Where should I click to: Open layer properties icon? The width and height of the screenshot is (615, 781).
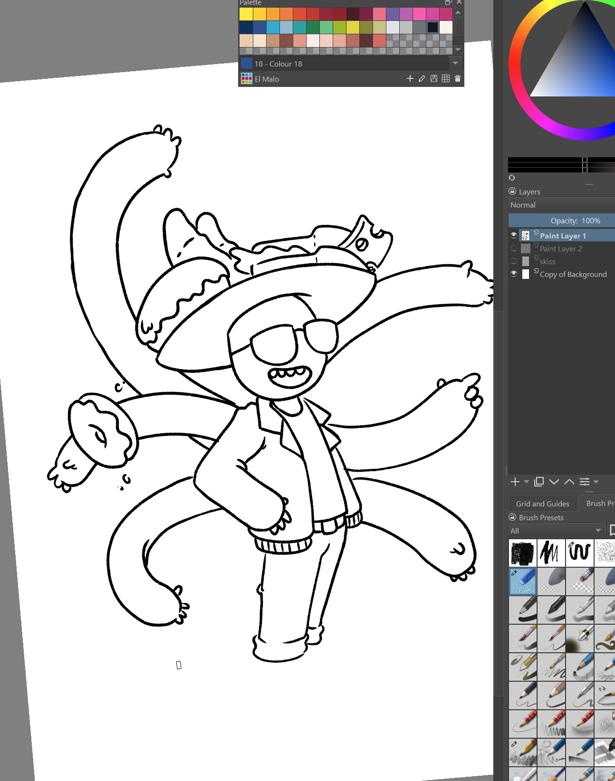point(585,482)
